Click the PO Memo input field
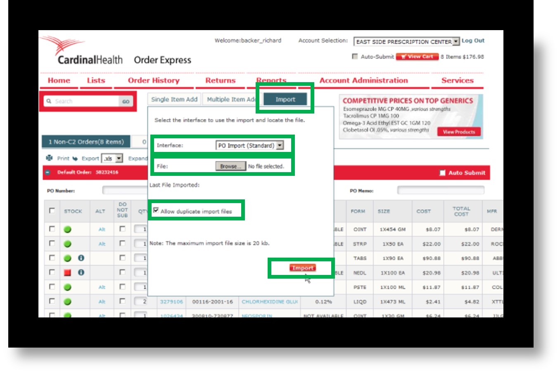The image size is (560, 374). (441, 190)
